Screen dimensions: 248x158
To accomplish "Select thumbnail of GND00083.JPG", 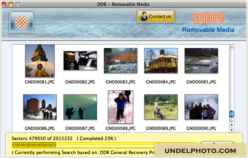I will (x=121, y=61).
